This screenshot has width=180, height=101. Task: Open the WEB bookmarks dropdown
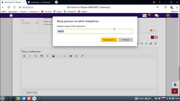pos(4,12)
